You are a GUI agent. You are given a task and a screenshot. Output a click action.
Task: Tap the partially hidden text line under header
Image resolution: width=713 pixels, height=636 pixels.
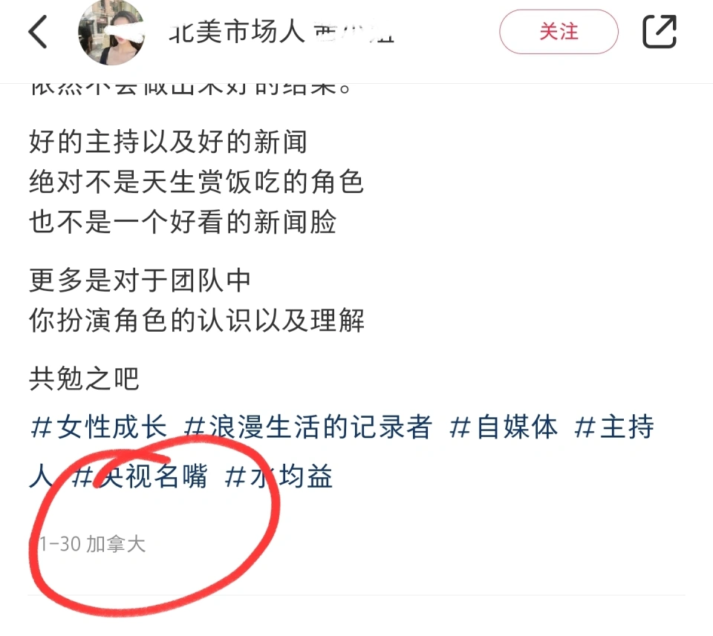point(190,89)
